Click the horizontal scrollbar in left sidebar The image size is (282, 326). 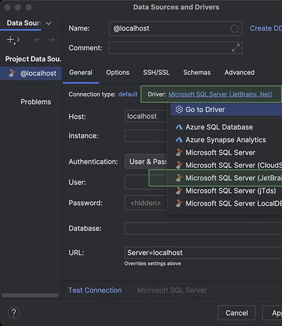point(30,295)
